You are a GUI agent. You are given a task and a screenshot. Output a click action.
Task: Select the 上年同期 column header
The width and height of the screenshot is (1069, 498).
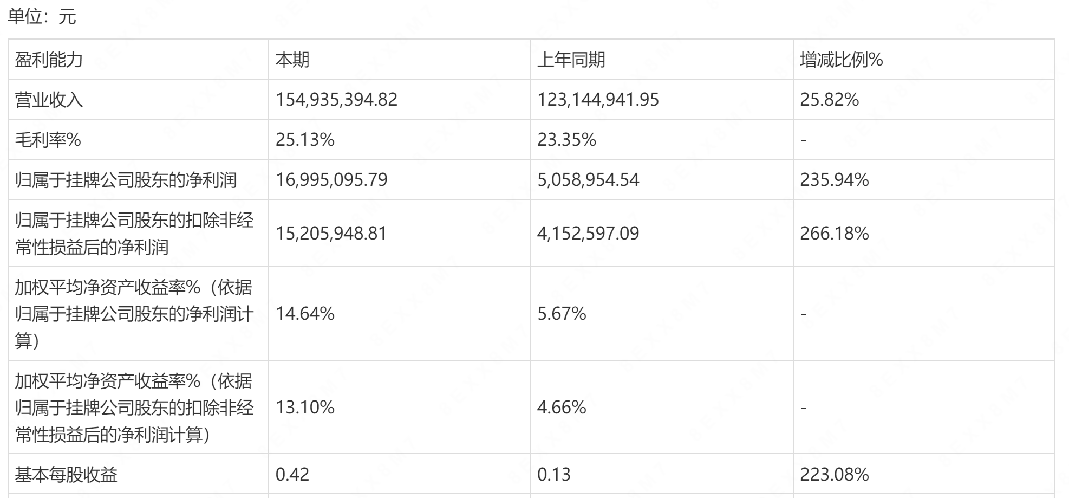662,60
